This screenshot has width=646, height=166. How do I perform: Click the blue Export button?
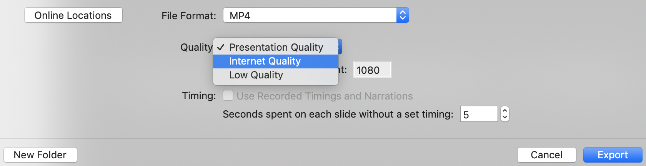coord(613,155)
